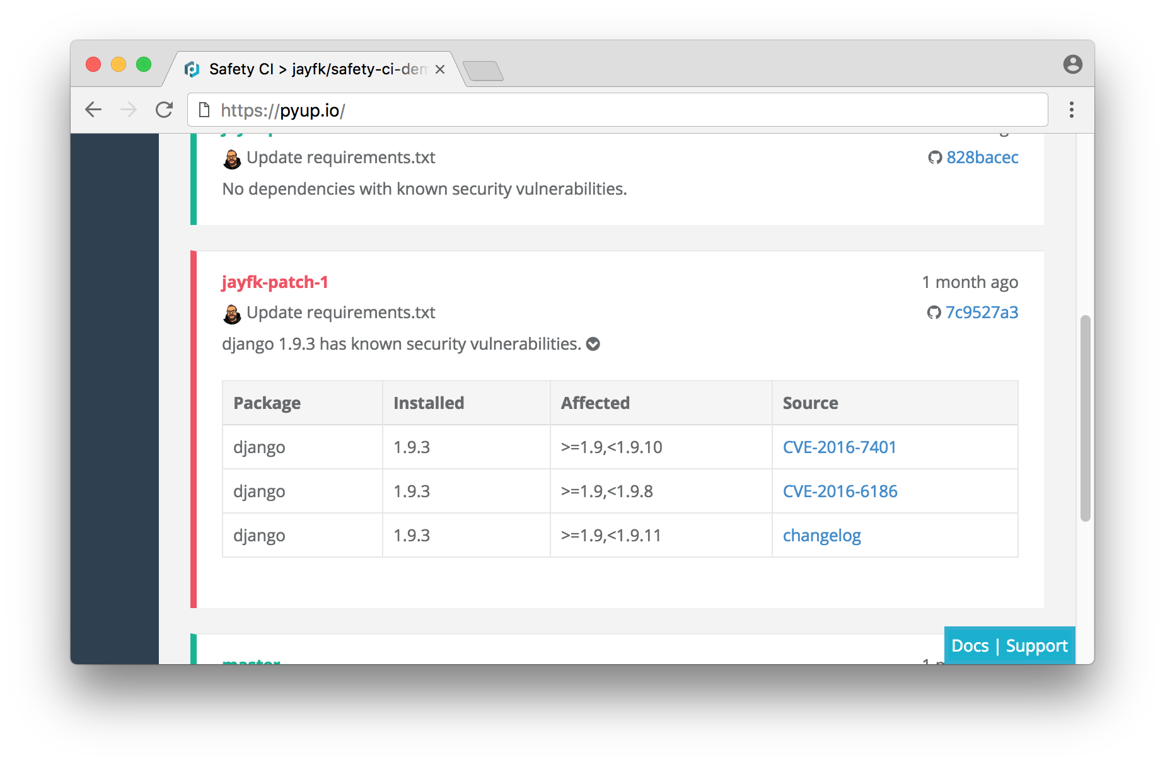Open commit 828bacec link
The height and width of the screenshot is (765, 1165).
click(x=982, y=158)
